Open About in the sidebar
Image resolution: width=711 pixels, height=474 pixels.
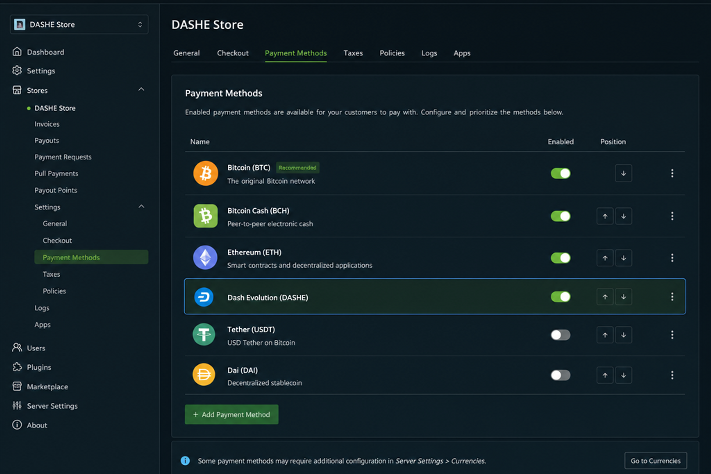tap(30, 425)
